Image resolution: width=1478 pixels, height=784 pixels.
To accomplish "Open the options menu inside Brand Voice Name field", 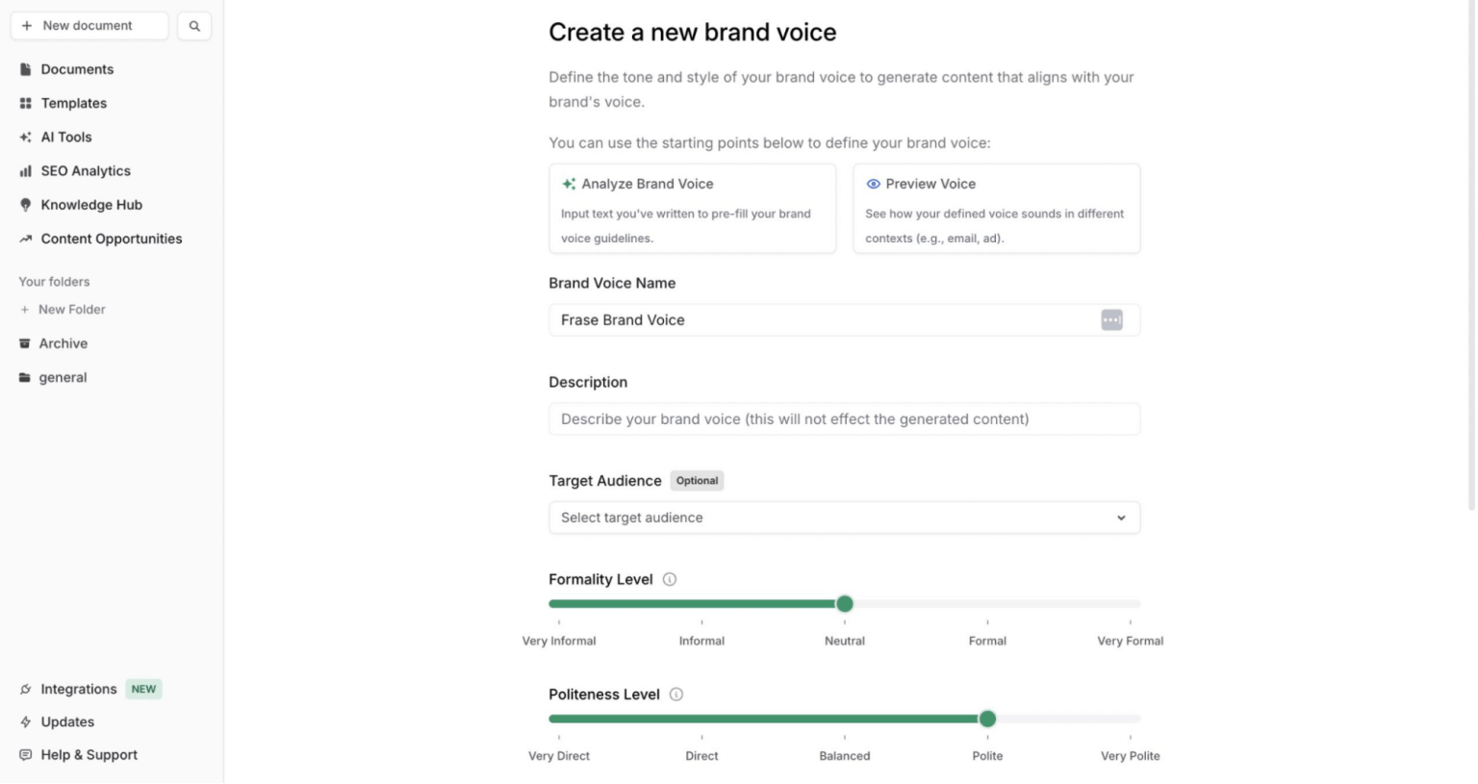I will pos(1111,319).
